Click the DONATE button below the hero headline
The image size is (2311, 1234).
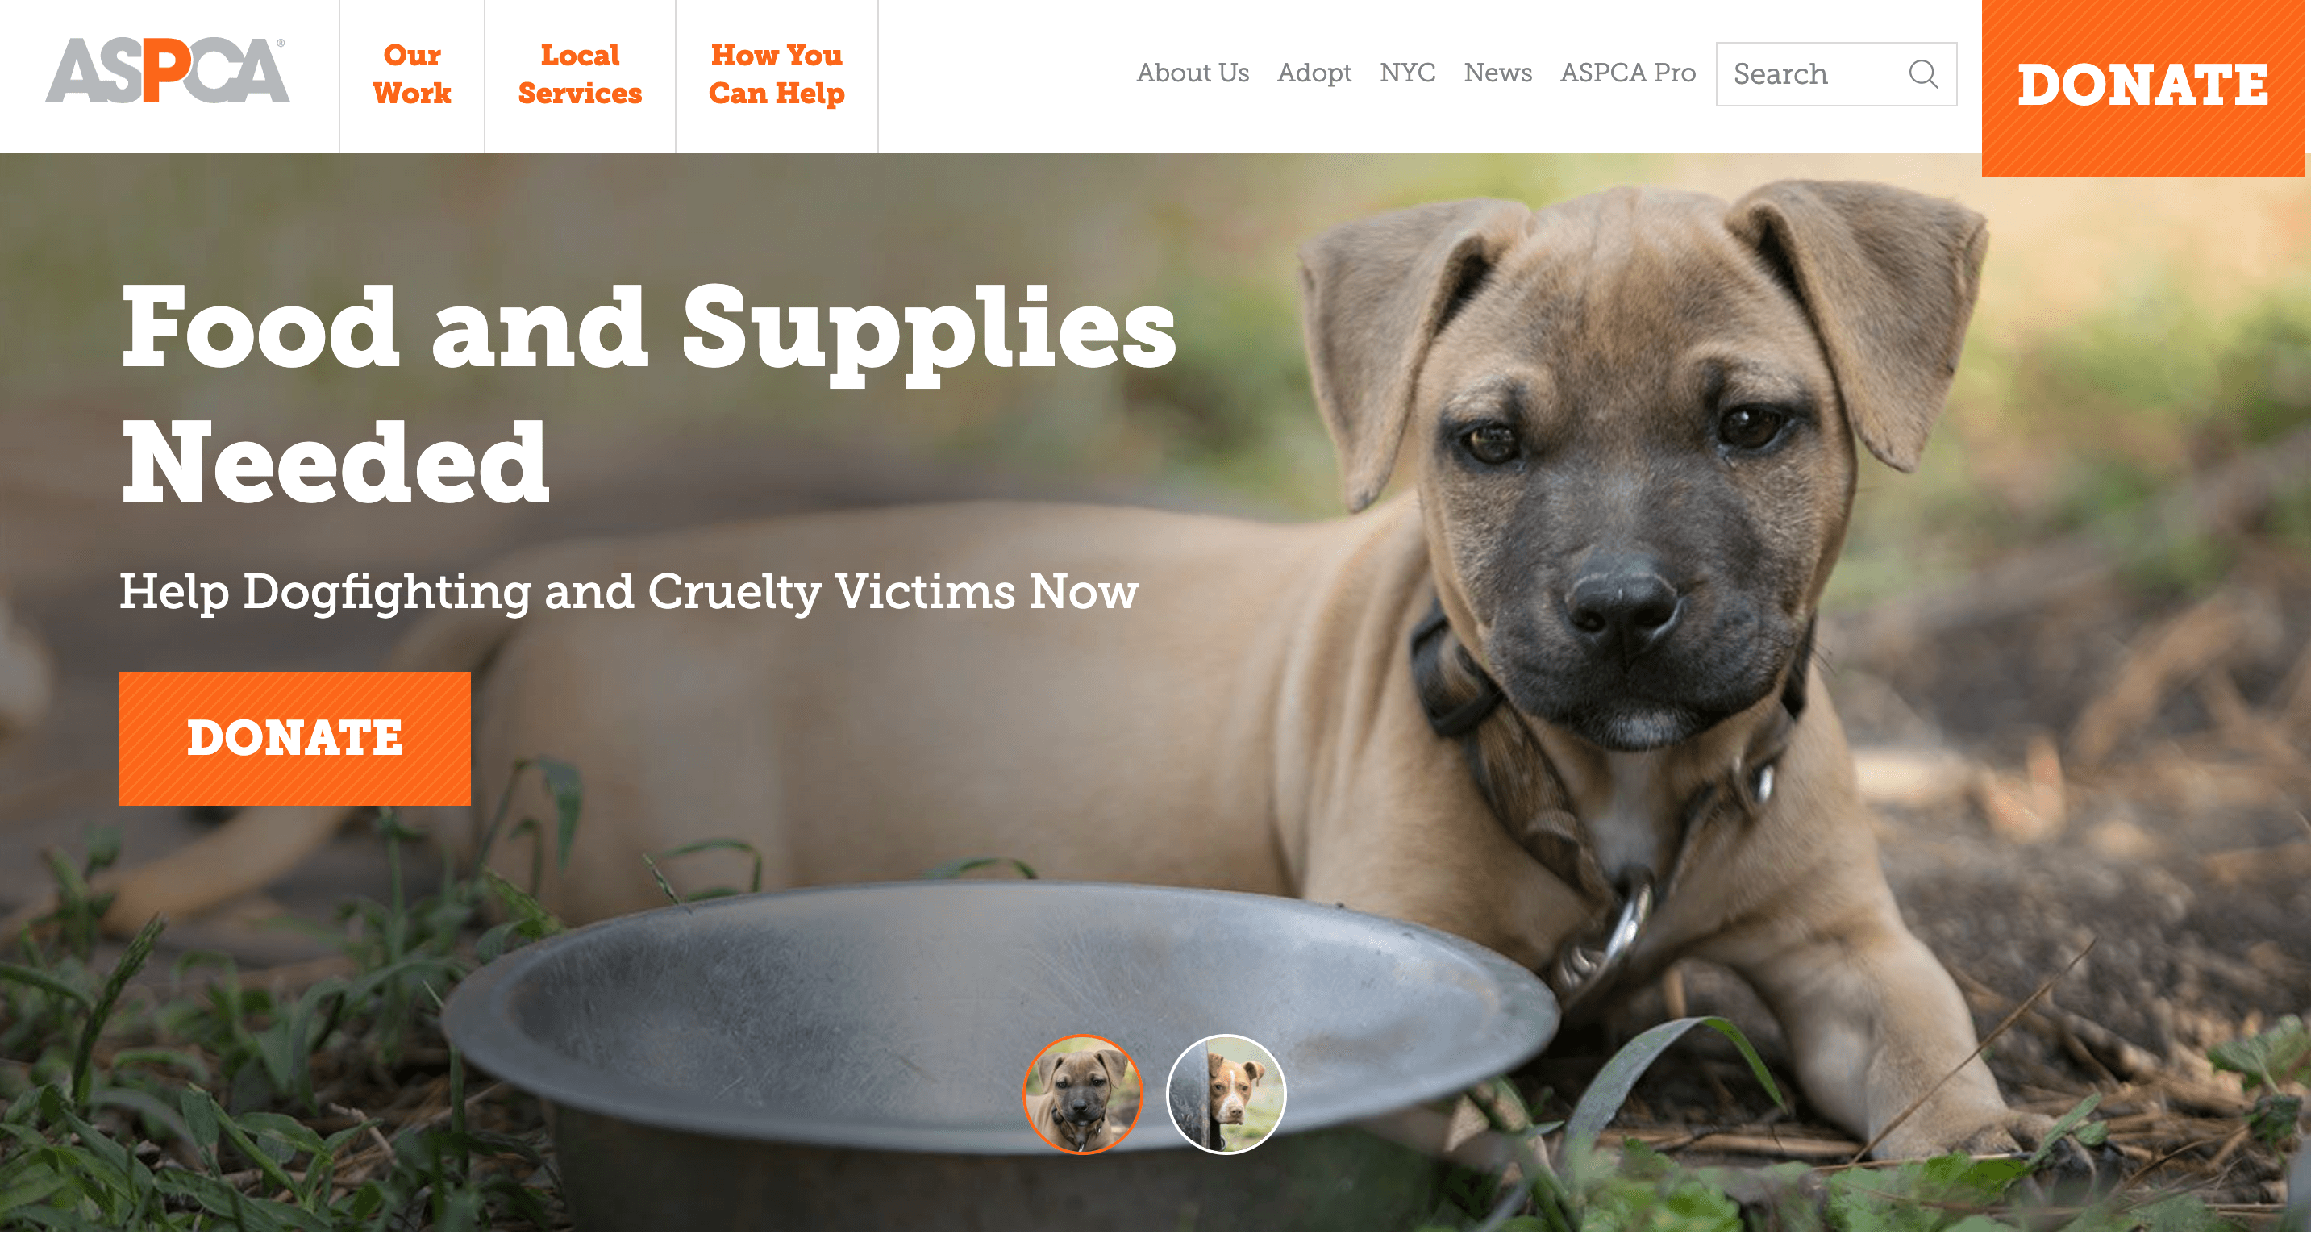coord(294,739)
